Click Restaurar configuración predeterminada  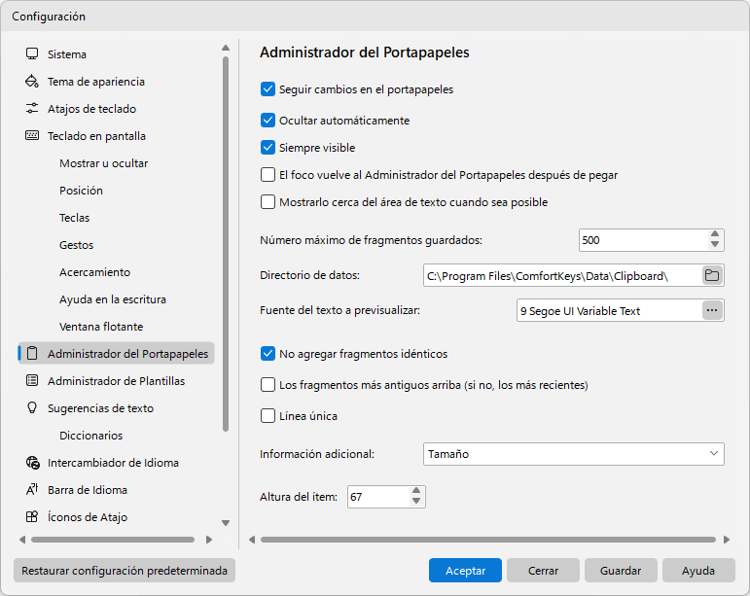(125, 570)
